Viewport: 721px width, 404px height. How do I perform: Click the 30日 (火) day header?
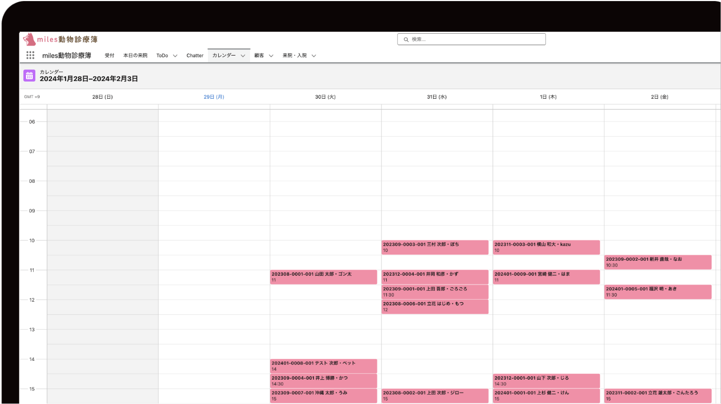pyautogui.click(x=325, y=97)
